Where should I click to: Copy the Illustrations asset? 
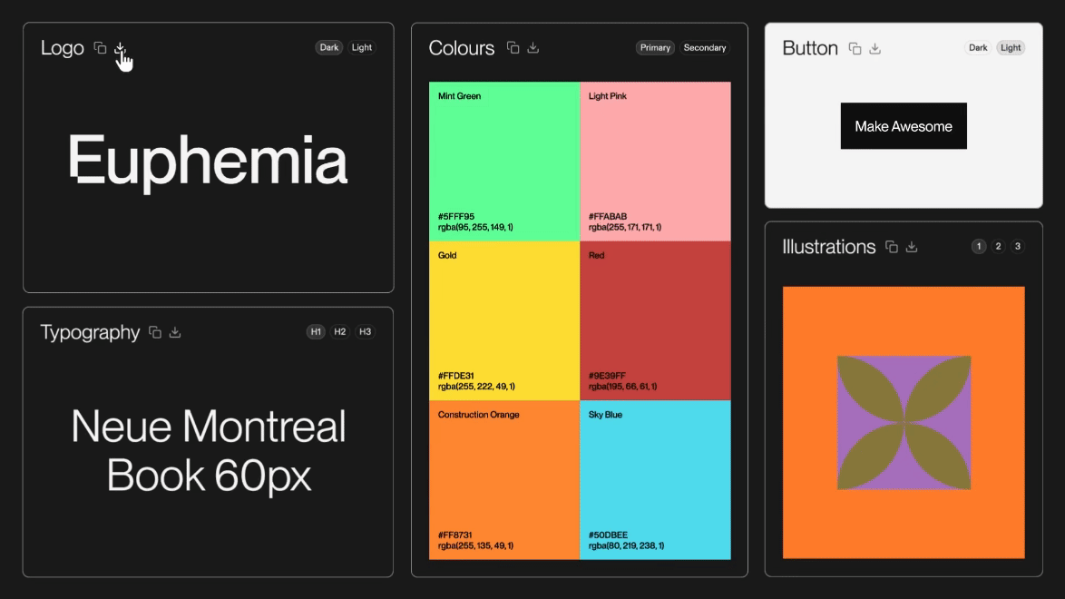point(892,247)
